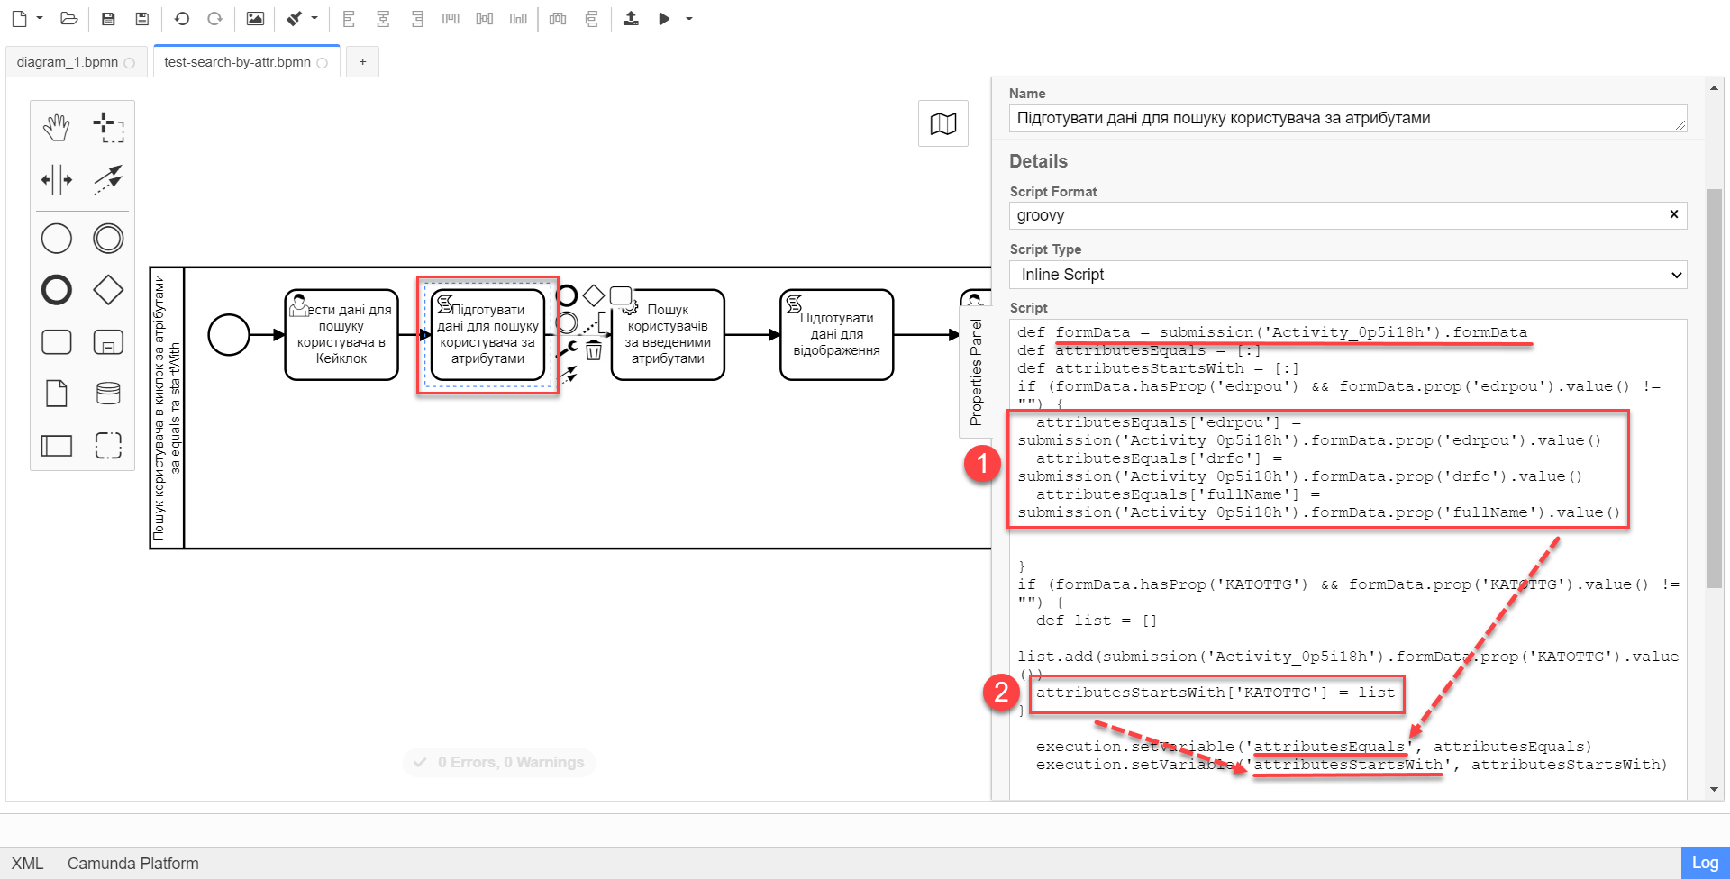Image resolution: width=1730 pixels, height=879 pixels.
Task: Activate the space tool in palette
Action: (56, 179)
